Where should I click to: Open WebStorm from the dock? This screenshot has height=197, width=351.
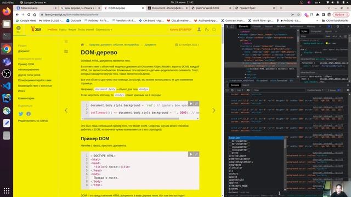(x=7, y=99)
